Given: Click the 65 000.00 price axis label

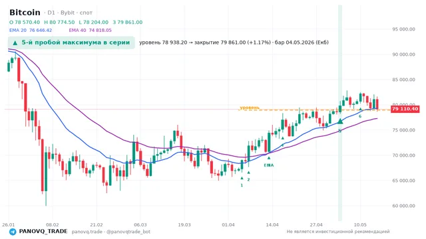Looking at the screenshot, I should [404, 181].
